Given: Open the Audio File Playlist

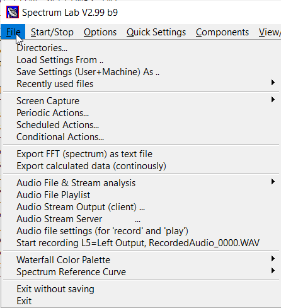Looking at the screenshot, I should 140,195.
